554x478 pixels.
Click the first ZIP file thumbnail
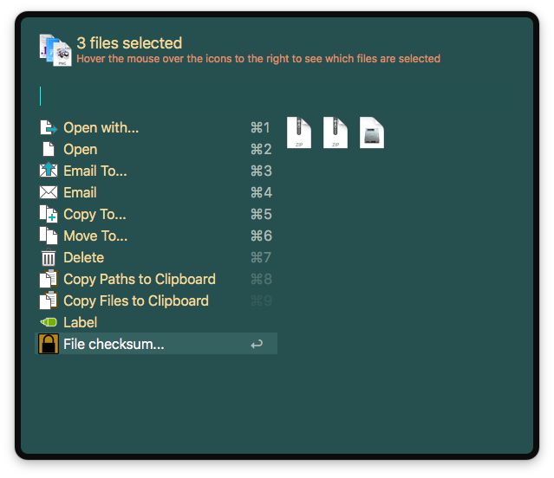(x=299, y=132)
